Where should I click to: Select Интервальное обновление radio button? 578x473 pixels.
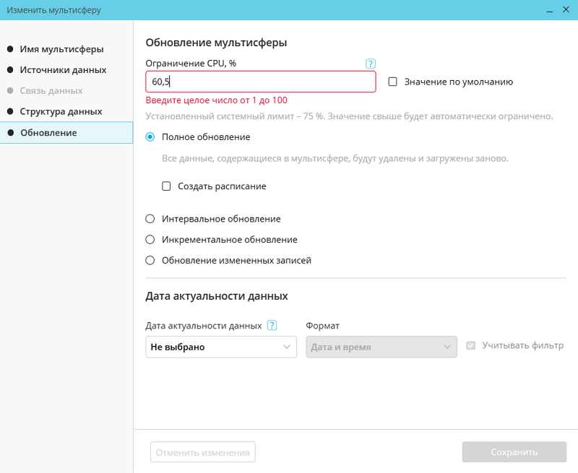[x=150, y=219]
